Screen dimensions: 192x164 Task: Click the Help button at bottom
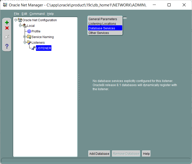[x=146, y=154]
